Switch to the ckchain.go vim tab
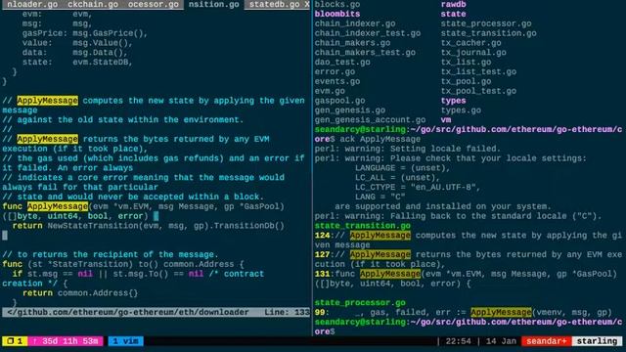 (x=93, y=4)
